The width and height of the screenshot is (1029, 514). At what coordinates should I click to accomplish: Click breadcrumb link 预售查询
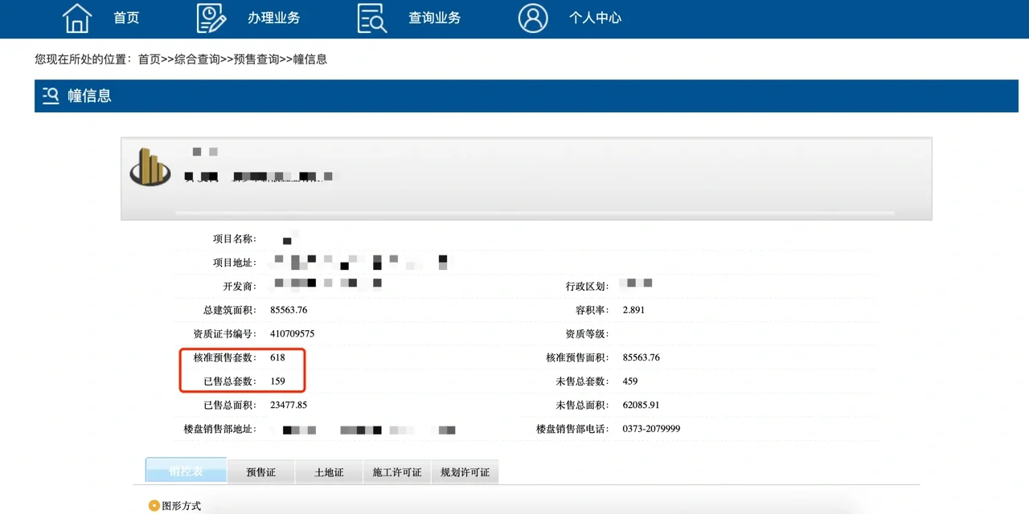pos(256,59)
